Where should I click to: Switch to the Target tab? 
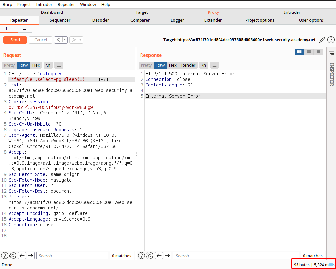pyautogui.click(x=142, y=12)
